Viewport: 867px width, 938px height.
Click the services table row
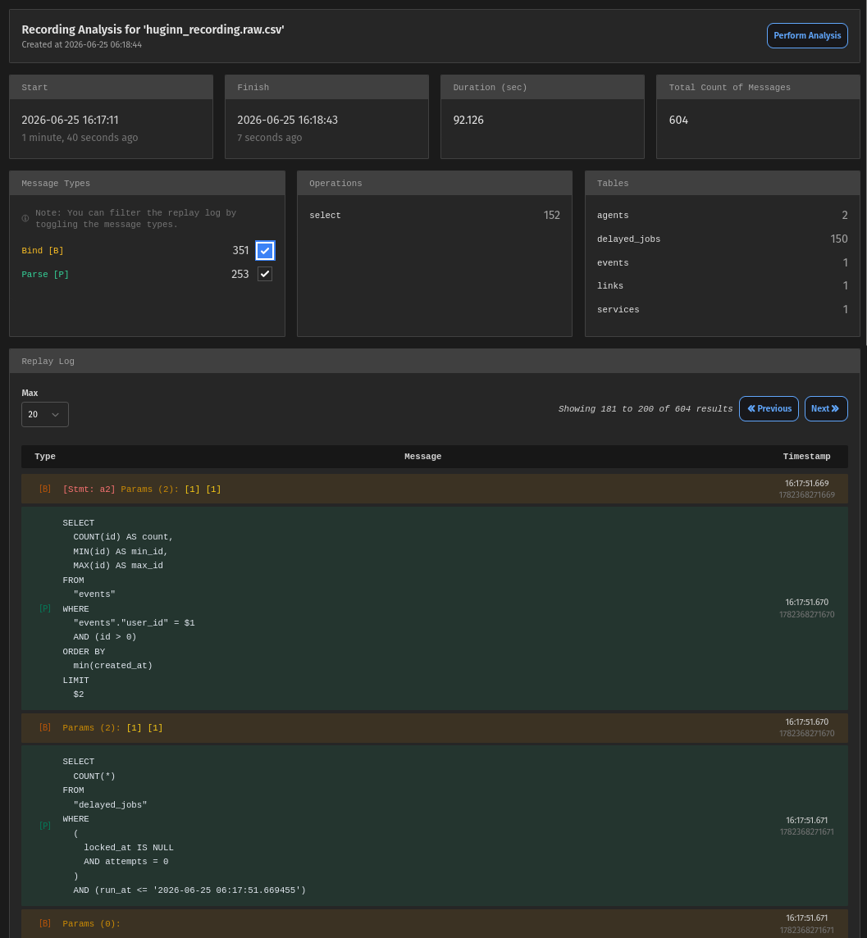coord(722,309)
